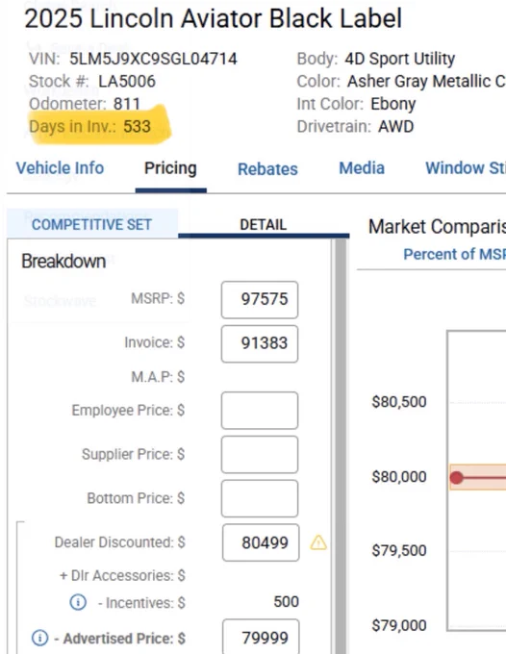
Task: Focus the empty Bottom Price field
Action: coord(260,498)
